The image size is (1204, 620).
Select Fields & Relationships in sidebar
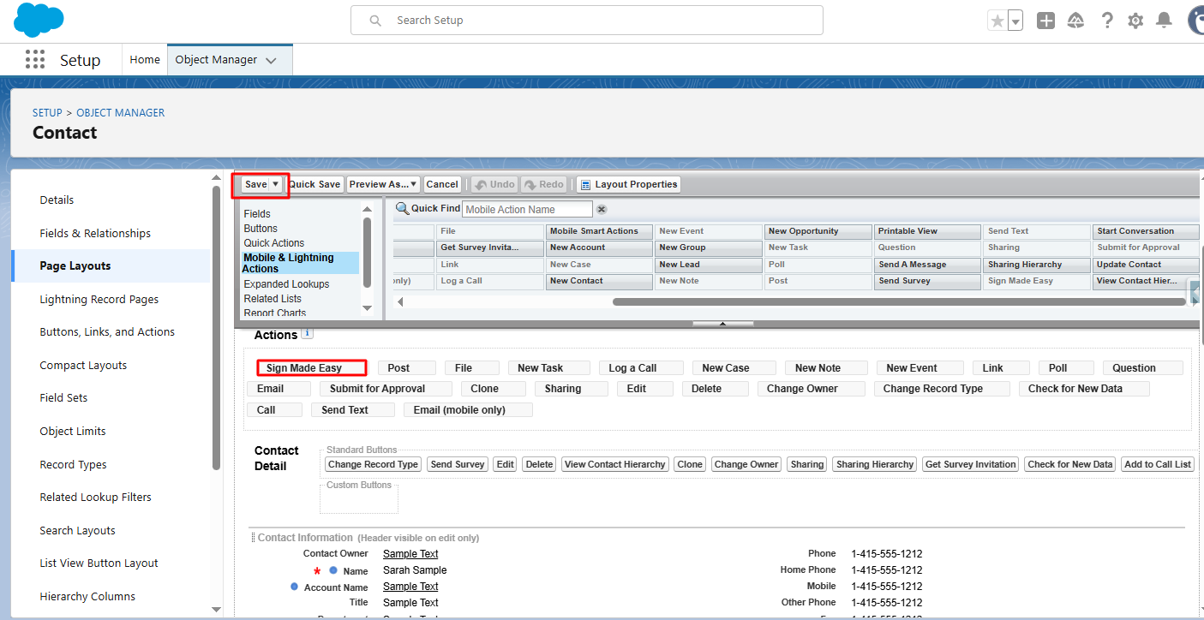click(95, 233)
